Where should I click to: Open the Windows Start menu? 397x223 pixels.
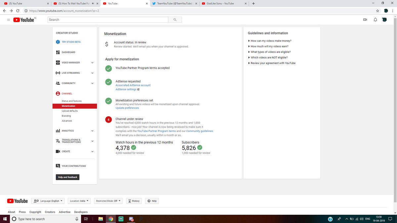[5, 219]
